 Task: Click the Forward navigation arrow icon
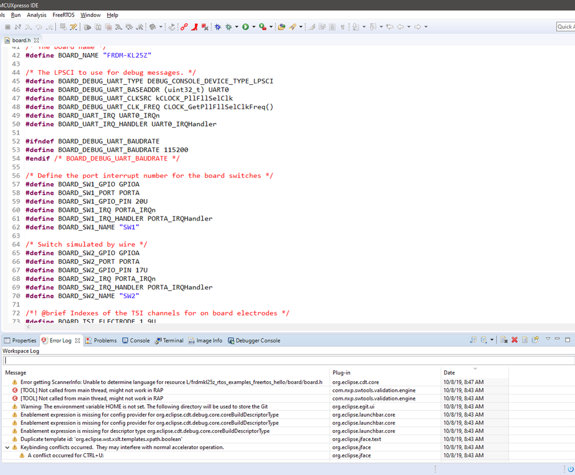pyautogui.click(x=418, y=27)
